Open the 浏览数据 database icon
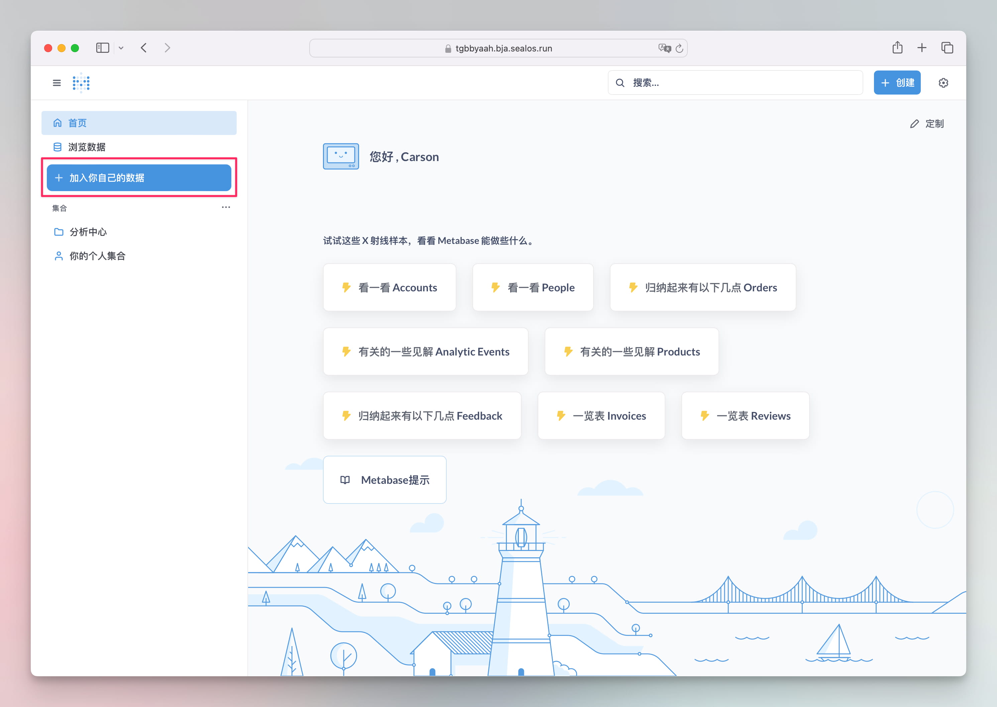The height and width of the screenshot is (707, 997). point(58,147)
